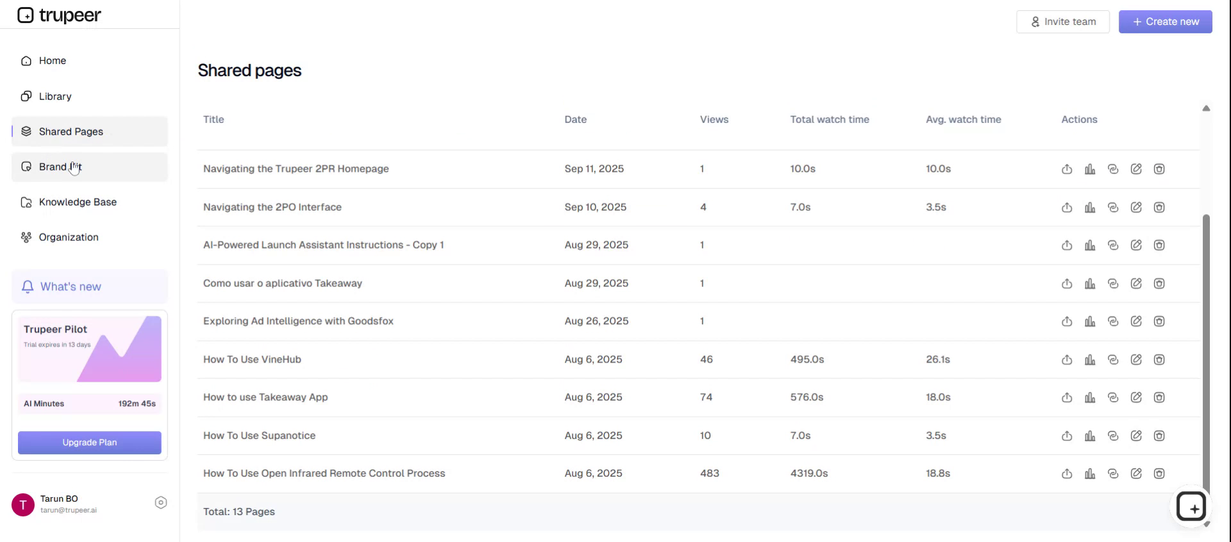Delete the Navigating the Trupeer 2PR Homepage page
Image resolution: width=1231 pixels, height=542 pixels.
1159,169
